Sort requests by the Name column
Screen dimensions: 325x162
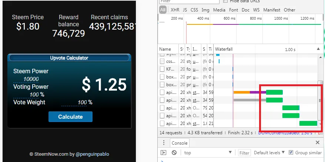(x=168, y=49)
